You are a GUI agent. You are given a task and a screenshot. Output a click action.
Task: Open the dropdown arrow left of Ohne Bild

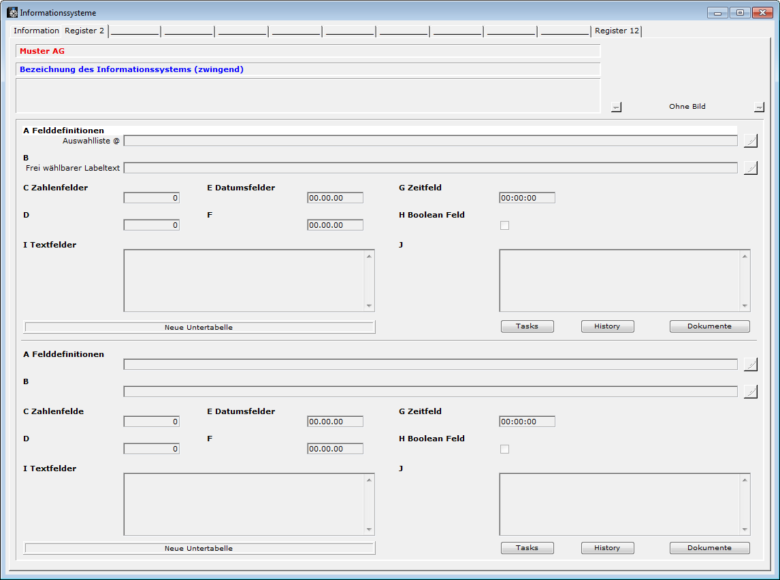pos(616,107)
